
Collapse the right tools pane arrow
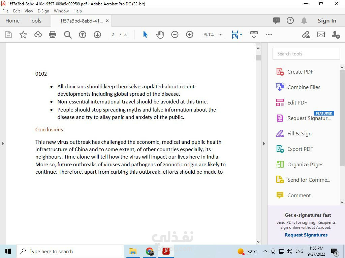[264, 144]
